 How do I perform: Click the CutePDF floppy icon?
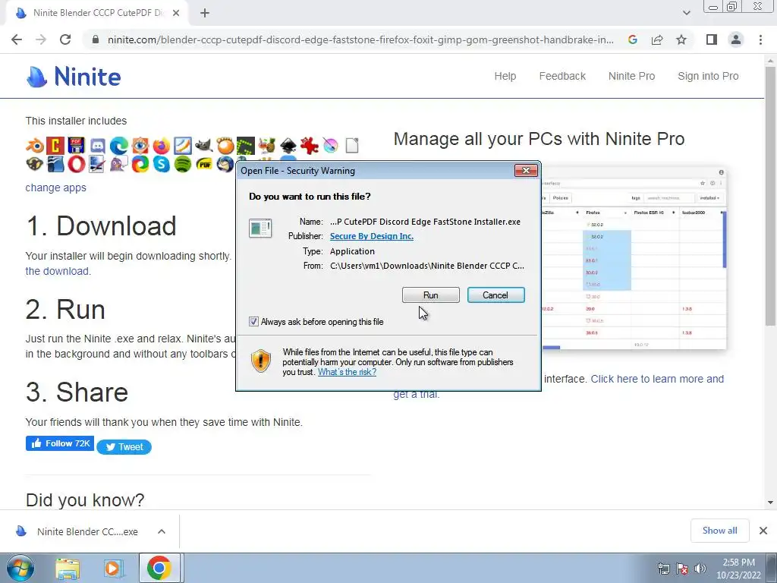pyautogui.click(x=77, y=146)
